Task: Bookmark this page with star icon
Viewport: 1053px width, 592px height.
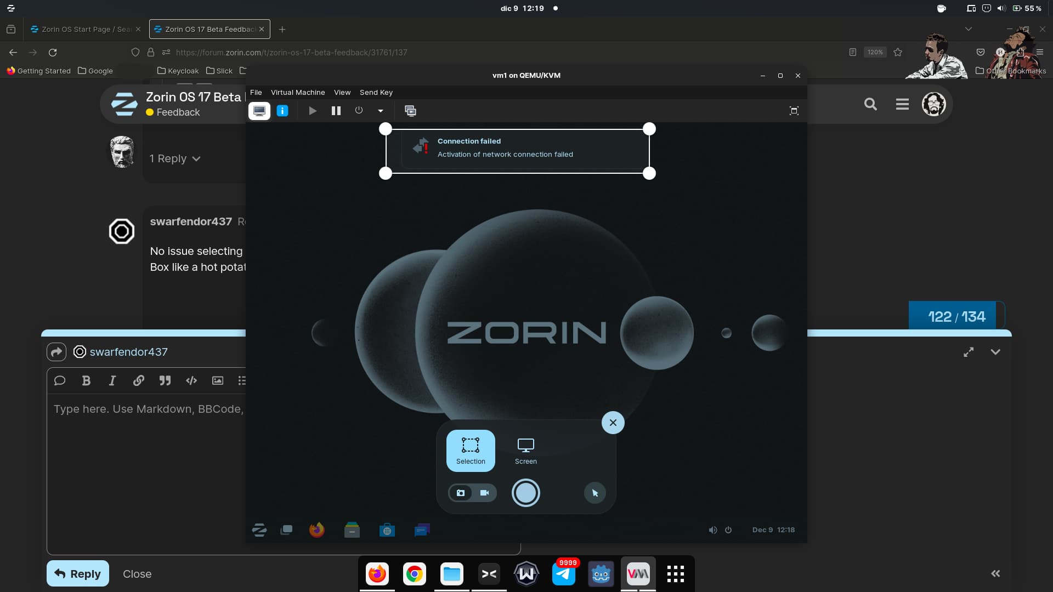Action: click(898, 52)
